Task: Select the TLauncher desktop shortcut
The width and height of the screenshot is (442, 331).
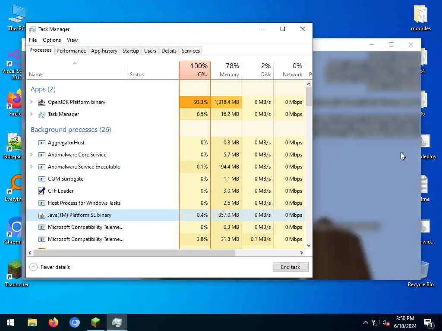Action: coord(16,274)
